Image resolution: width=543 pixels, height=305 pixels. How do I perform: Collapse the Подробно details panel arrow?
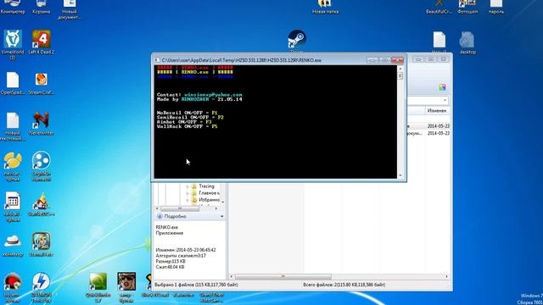click(x=221, y=217)
